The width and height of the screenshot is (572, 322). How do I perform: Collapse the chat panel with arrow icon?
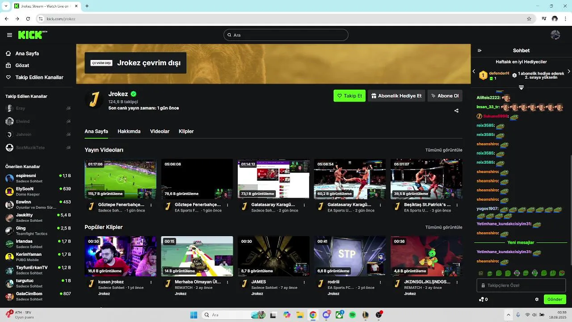coord(479,51)
